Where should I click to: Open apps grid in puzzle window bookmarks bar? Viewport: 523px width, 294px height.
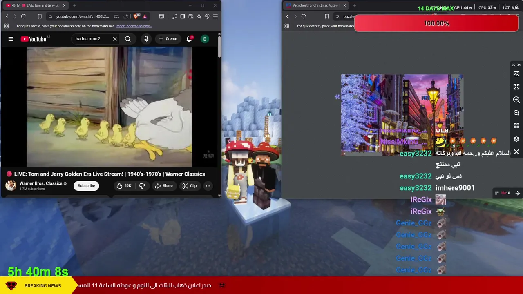click(286, 26)
